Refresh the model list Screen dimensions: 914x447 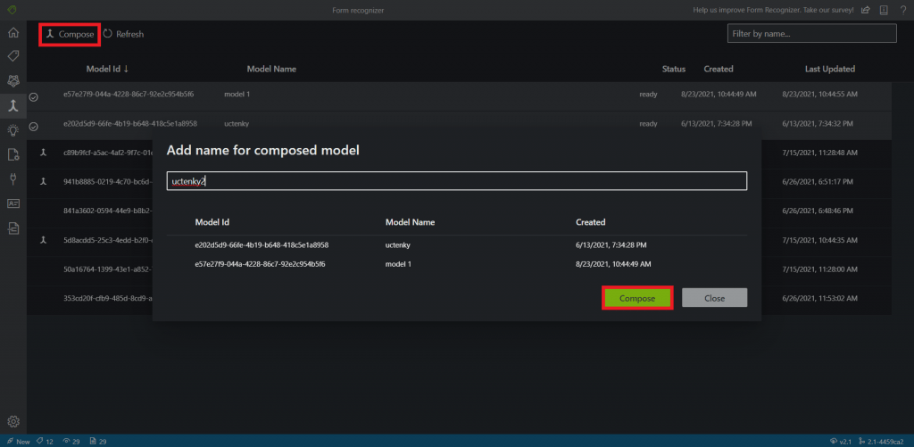point(123,34)
